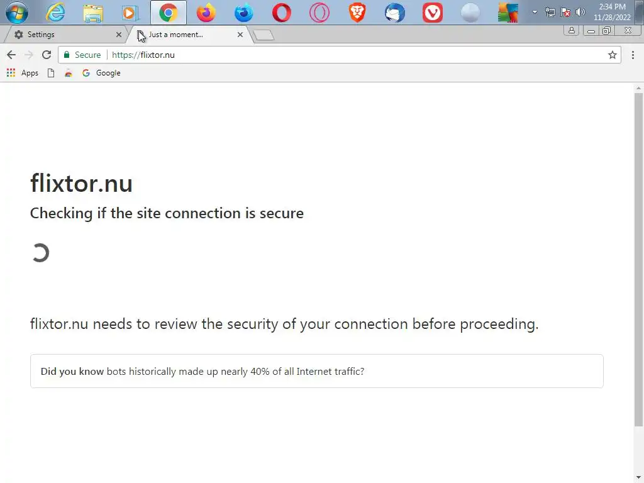
Task: Open the colorful bookmark favicon beside Google
Action: [x=68, y=73]
